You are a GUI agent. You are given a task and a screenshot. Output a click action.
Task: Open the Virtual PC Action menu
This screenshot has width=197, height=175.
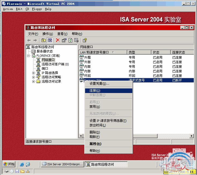8,9
